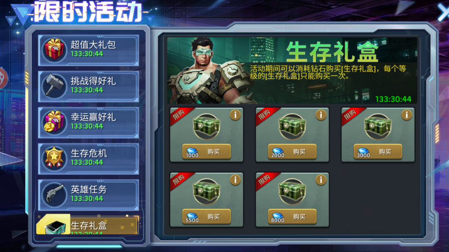Screen dimensions: 449x252
Task: Buy the 8000 diamond survival box
Action: coord(292,217)
